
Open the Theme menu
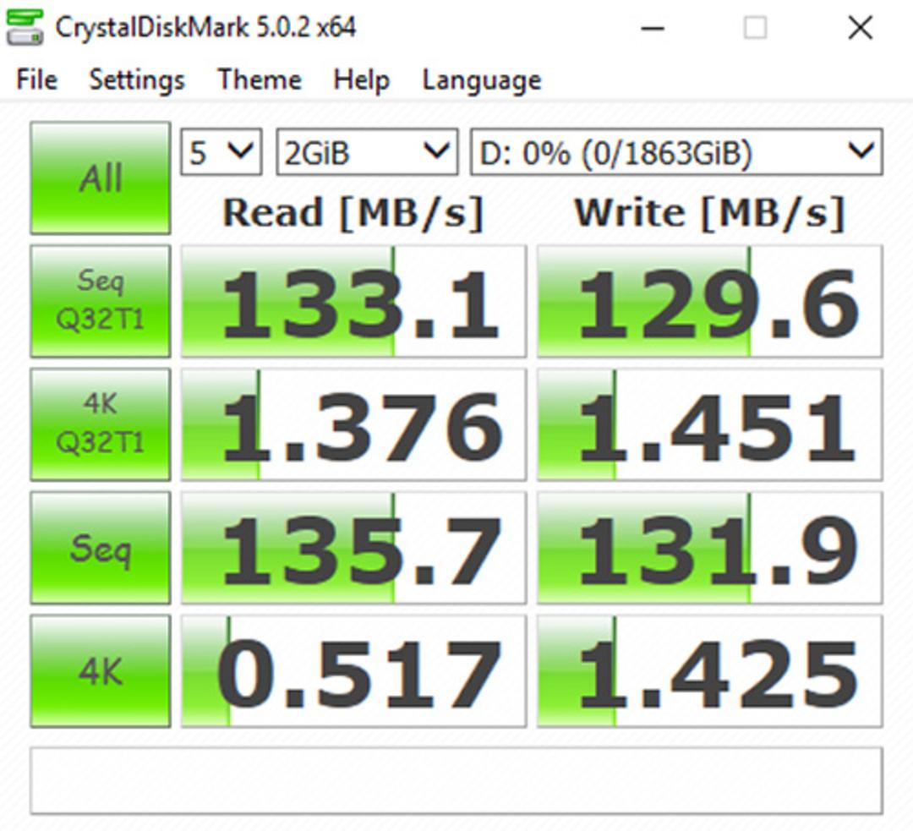(x=260, y=79)
